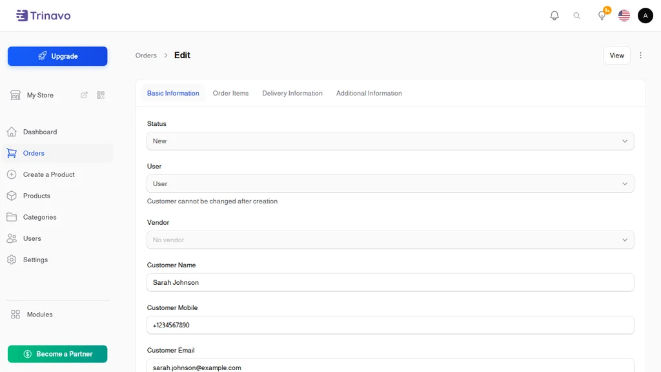Click the Products box icon
The width and height of the screenshot is (661, 372).
pos(12,196)
